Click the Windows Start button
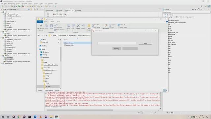 2,117
